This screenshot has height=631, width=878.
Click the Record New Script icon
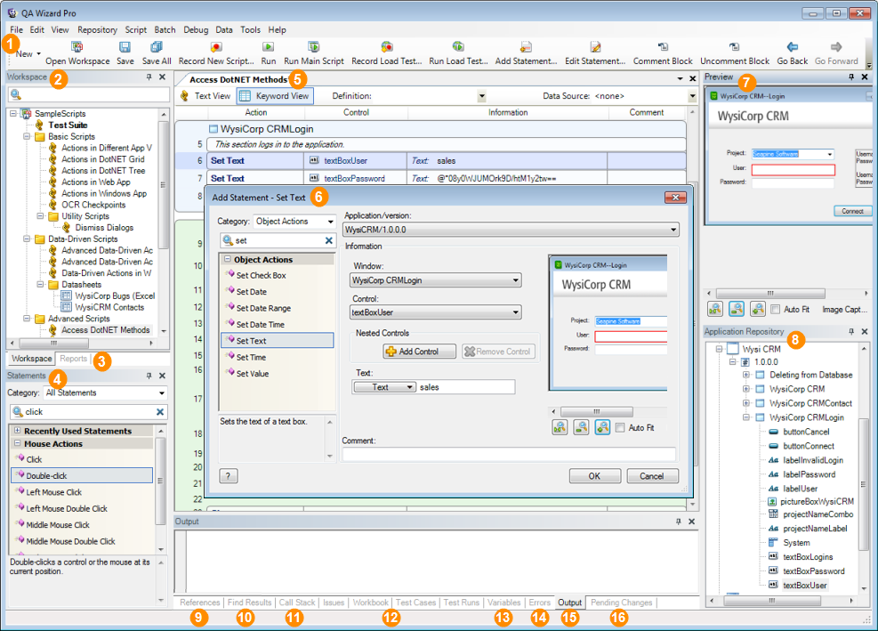pyautogui.click(x=216, y=47)
